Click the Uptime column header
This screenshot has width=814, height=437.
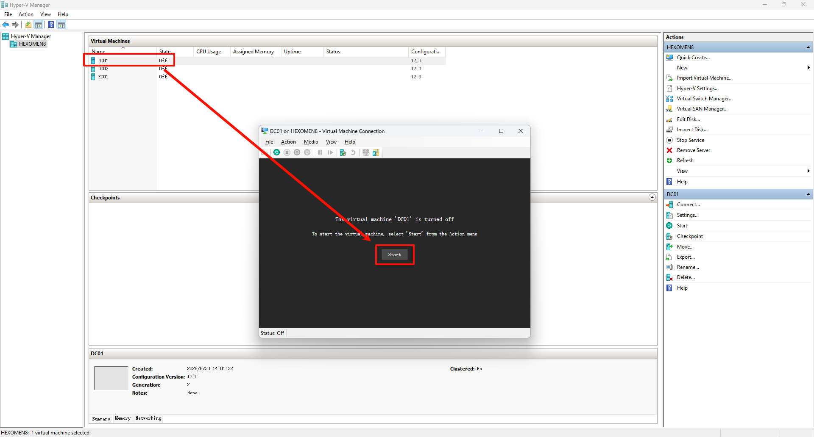tap(302, 51)
